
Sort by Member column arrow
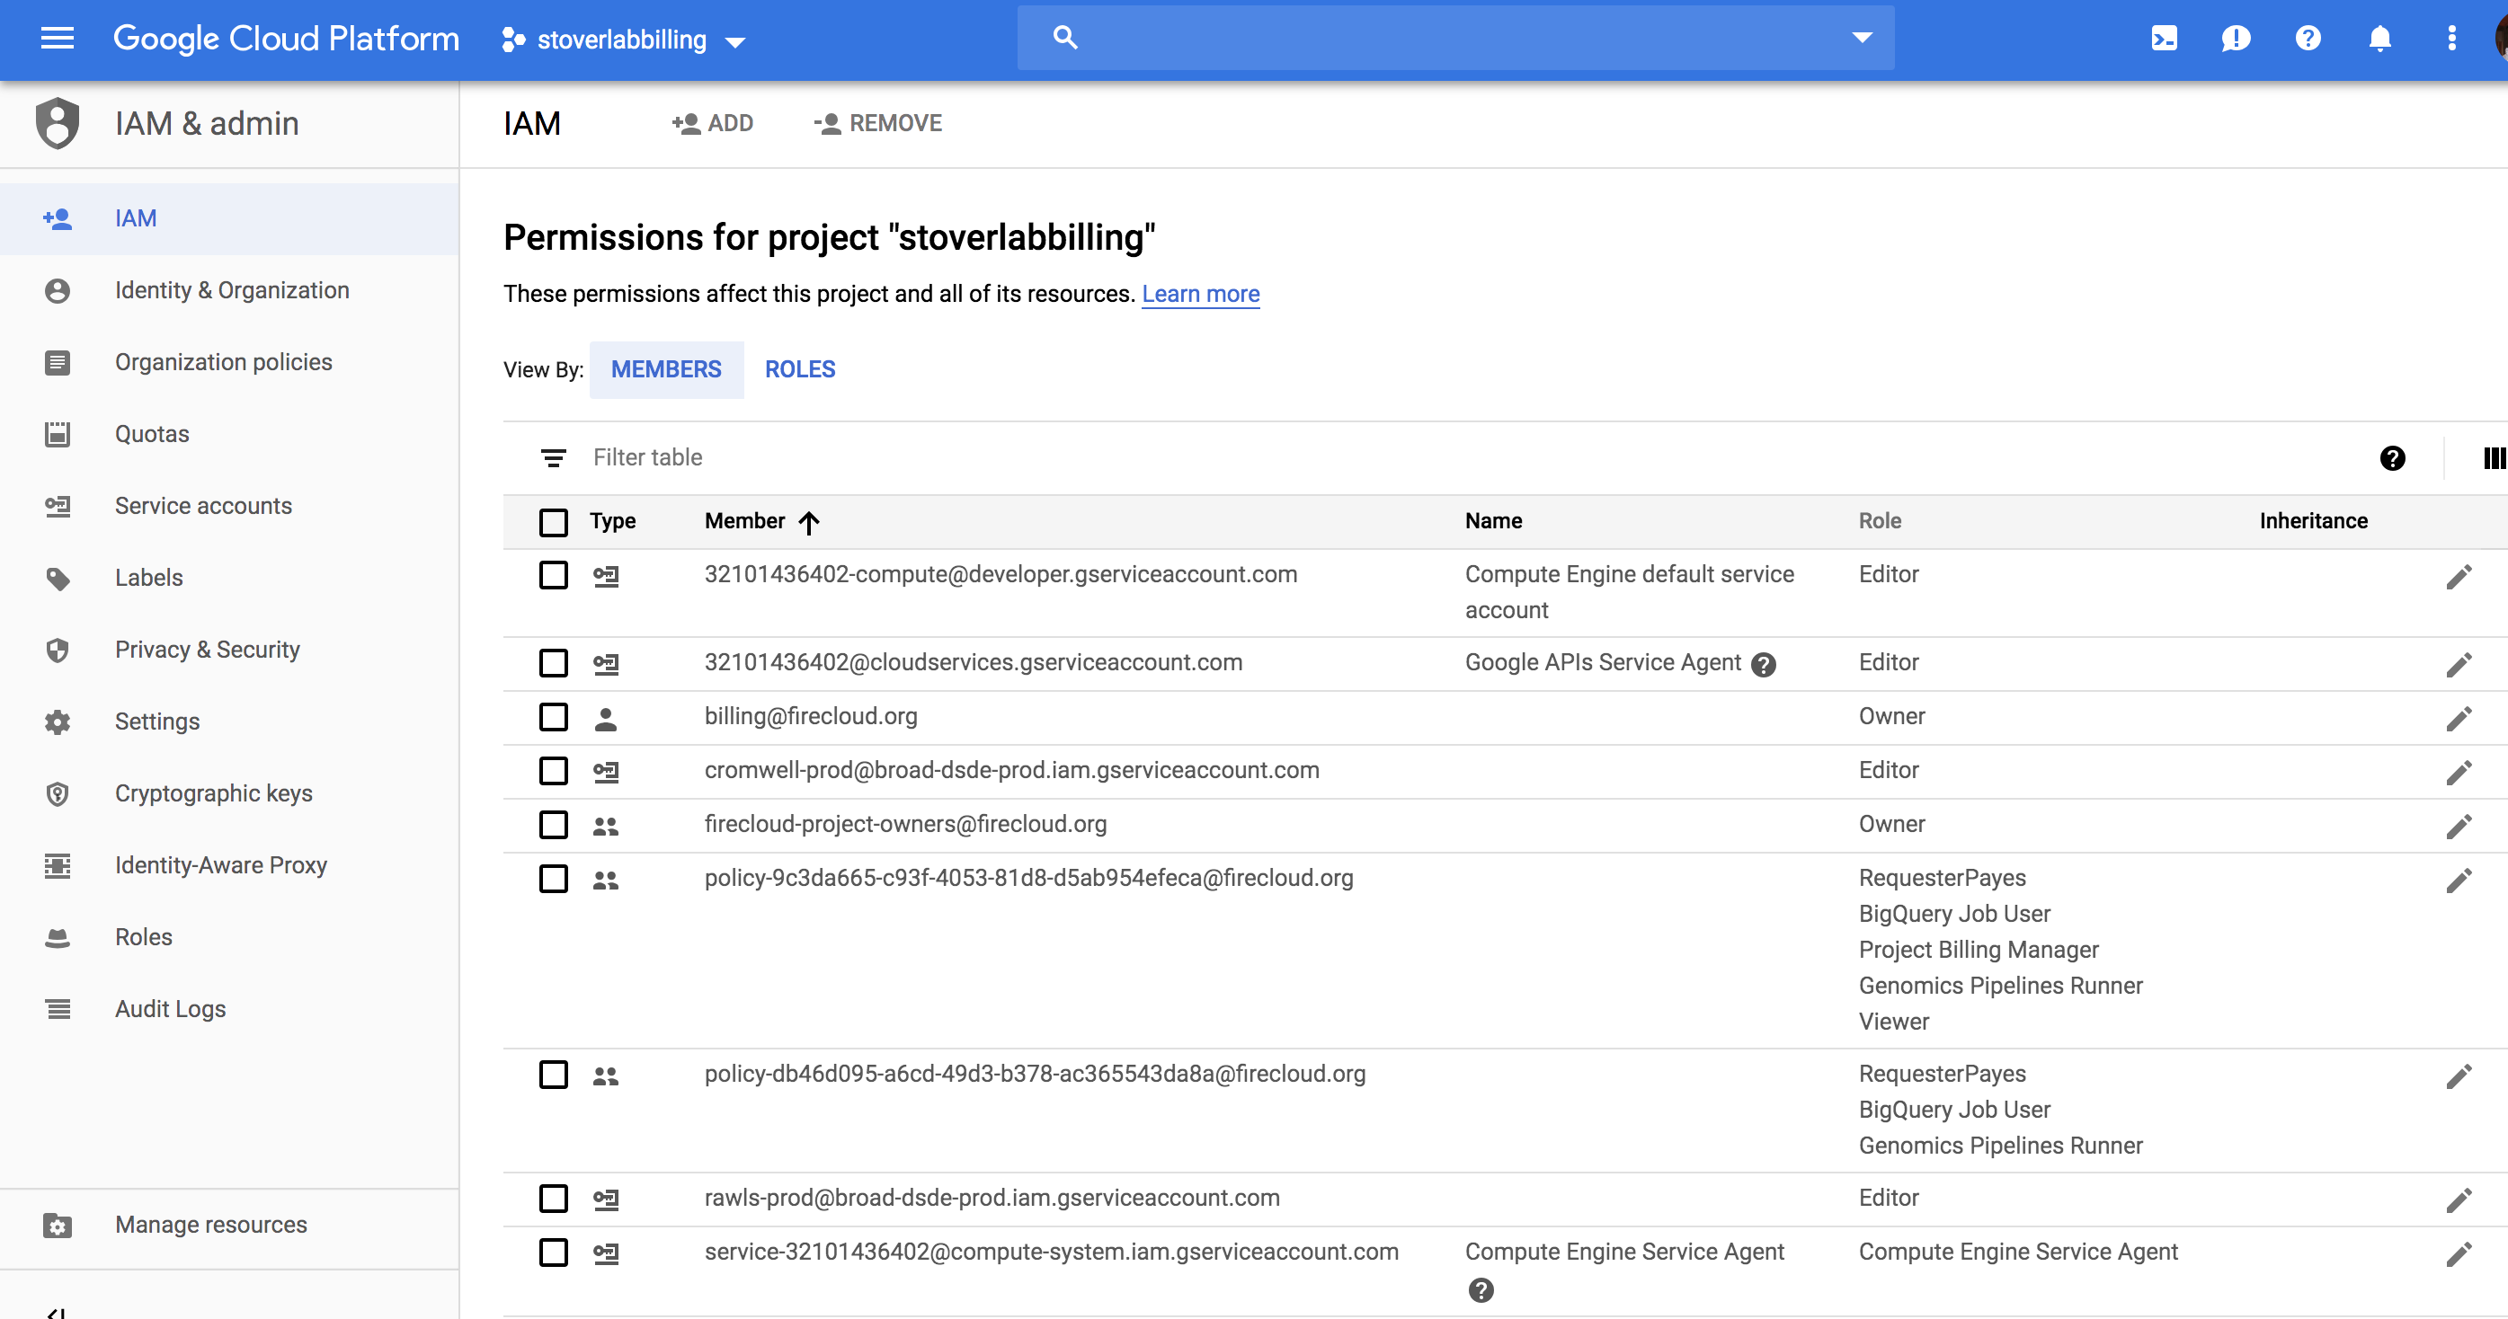(809, 522)
